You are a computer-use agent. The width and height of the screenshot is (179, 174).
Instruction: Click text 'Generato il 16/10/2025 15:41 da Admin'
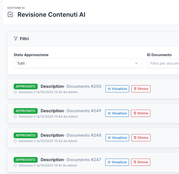48,166
